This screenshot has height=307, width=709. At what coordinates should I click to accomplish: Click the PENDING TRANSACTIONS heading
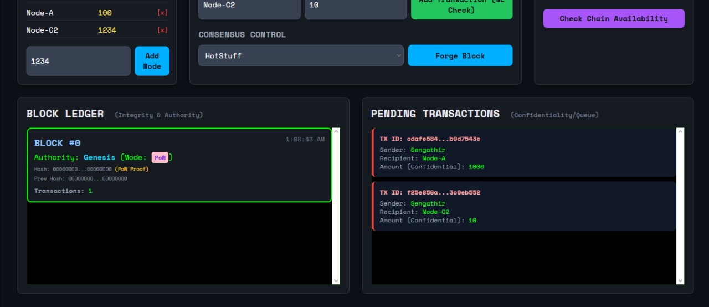pyautogui.click(x=435, y=114)
